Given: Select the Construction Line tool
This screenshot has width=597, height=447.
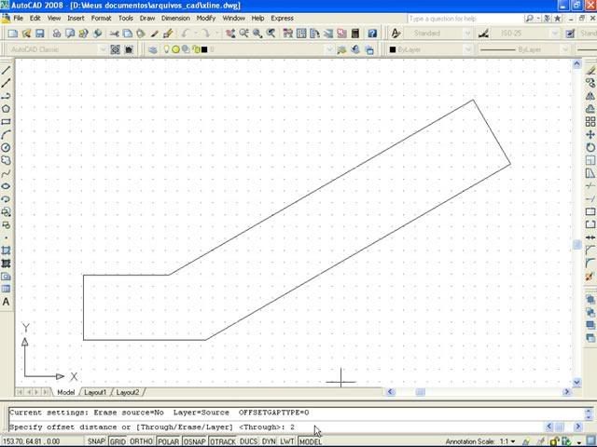Looking at the screenshot, I should pos(6,83).
